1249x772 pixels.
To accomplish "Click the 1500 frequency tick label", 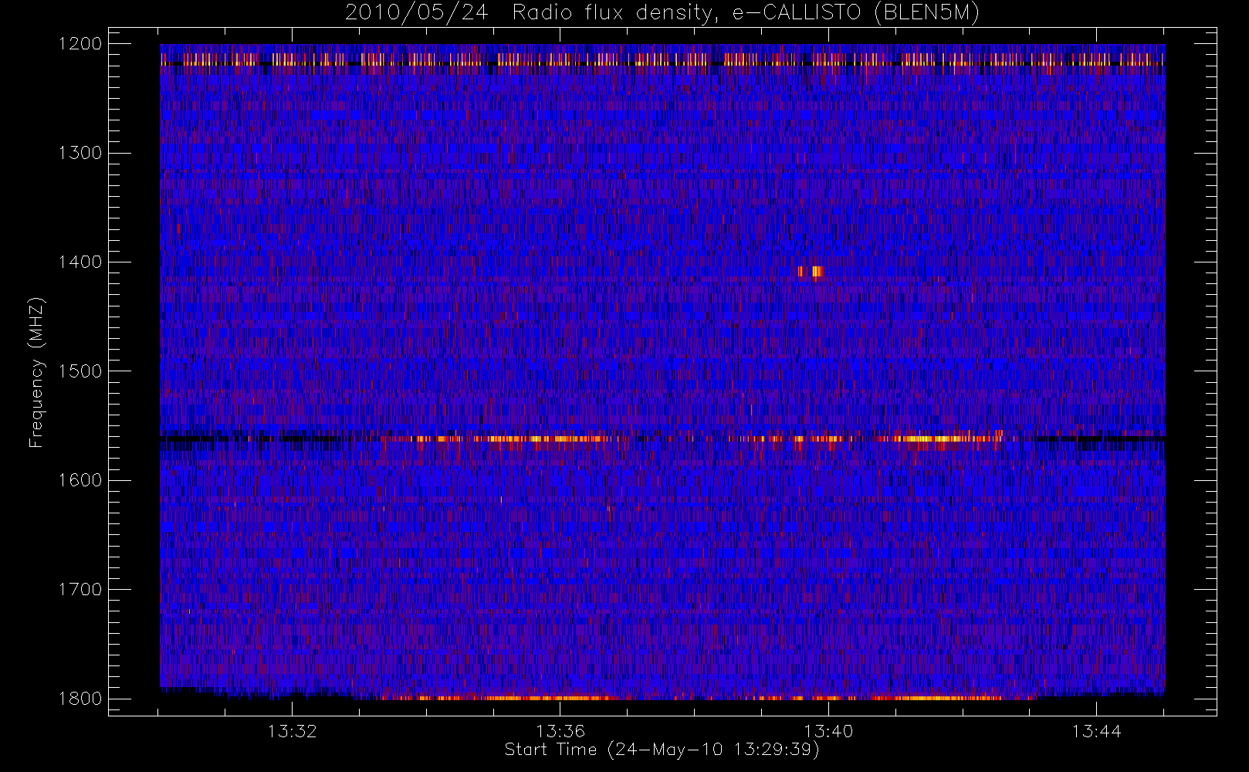I will (x=80, y=371).
